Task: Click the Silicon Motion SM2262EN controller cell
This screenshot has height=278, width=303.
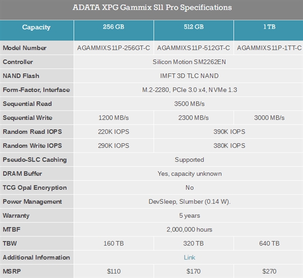Action: 189,62
